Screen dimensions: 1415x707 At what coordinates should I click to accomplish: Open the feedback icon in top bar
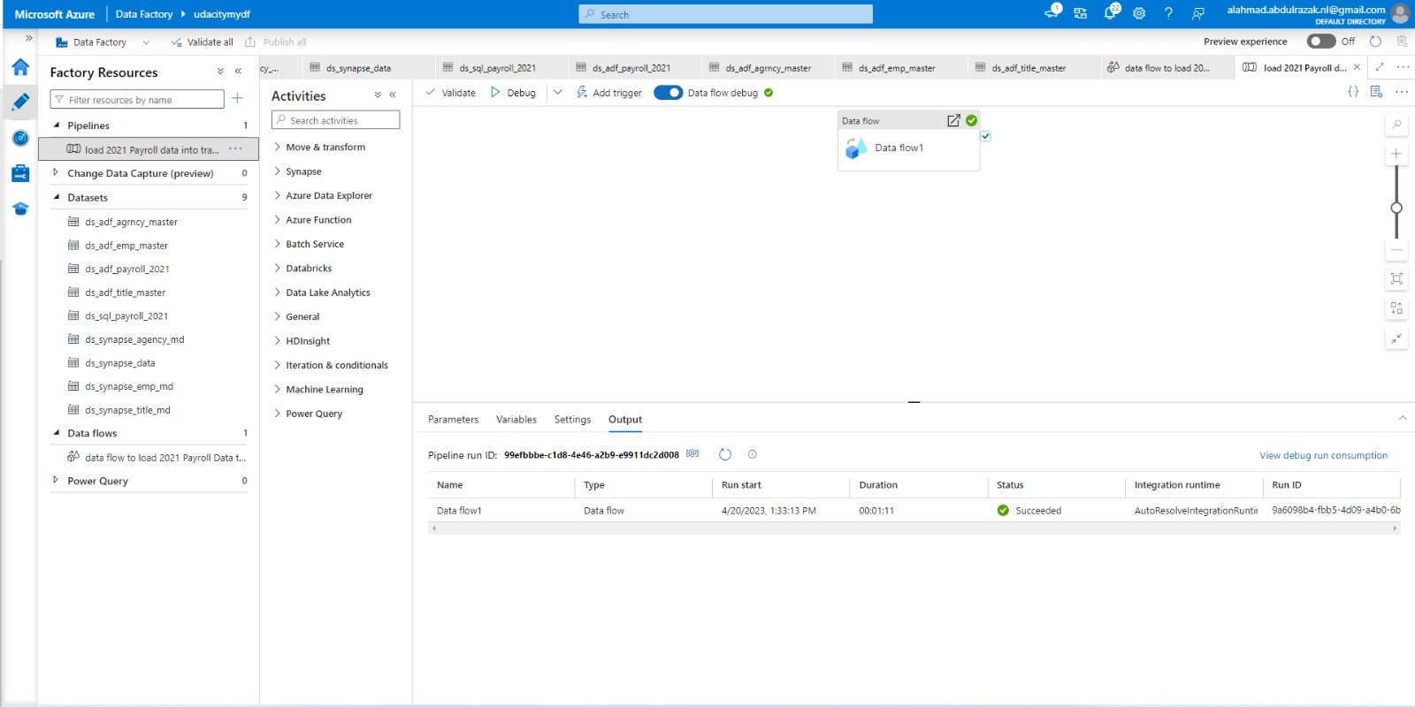pyautogui.click(x=1197, y=13)
